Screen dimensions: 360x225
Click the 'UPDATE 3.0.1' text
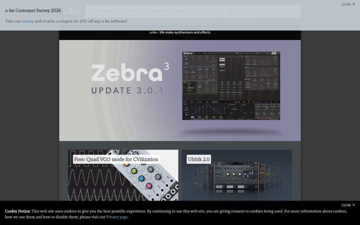[127, 90]
